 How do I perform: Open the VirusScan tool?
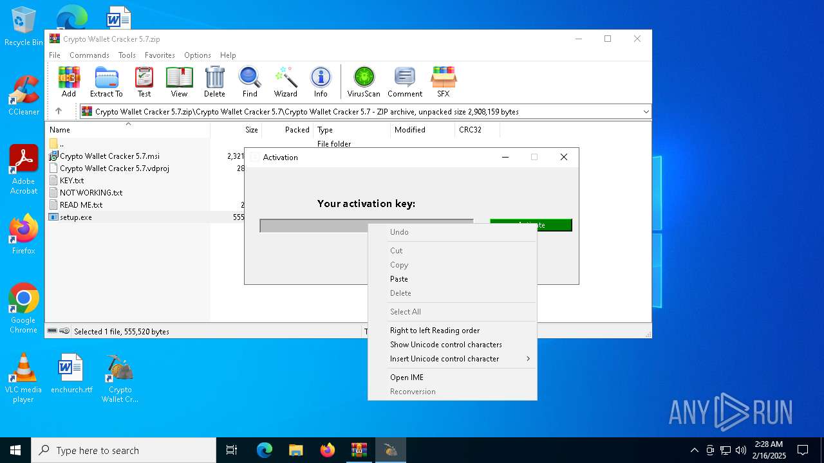[364, 82]
